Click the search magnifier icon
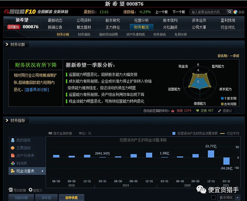247x201 pixels. click(230, 12)
